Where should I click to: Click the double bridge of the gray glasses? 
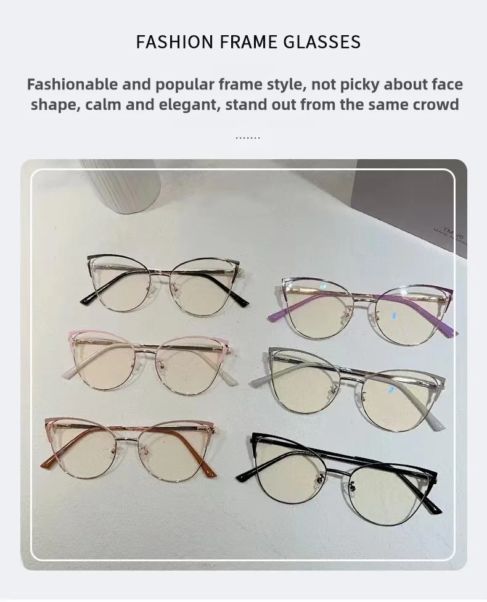click(350, 377)
